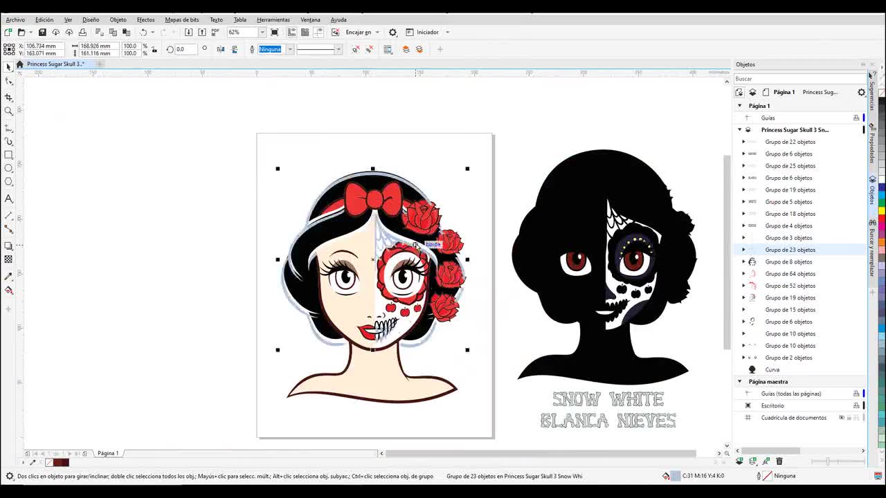Collapse the Página maestra node

[739, 382]
